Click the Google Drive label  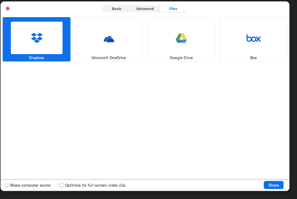181,58
